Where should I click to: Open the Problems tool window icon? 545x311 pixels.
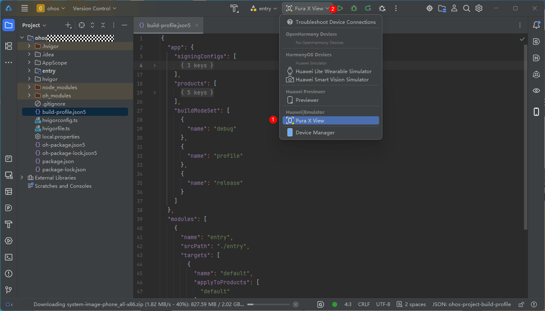click(9, 274)
